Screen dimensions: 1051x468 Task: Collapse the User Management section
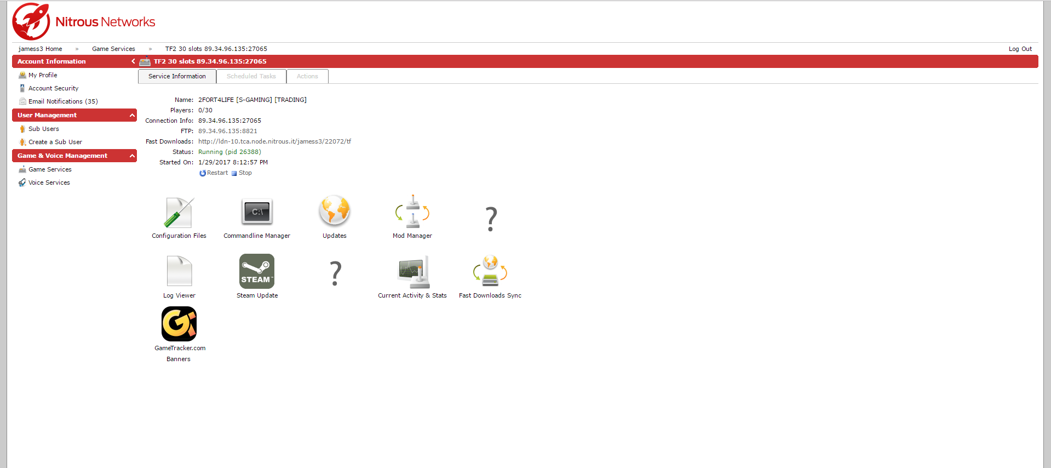click(x=132, y=115)
